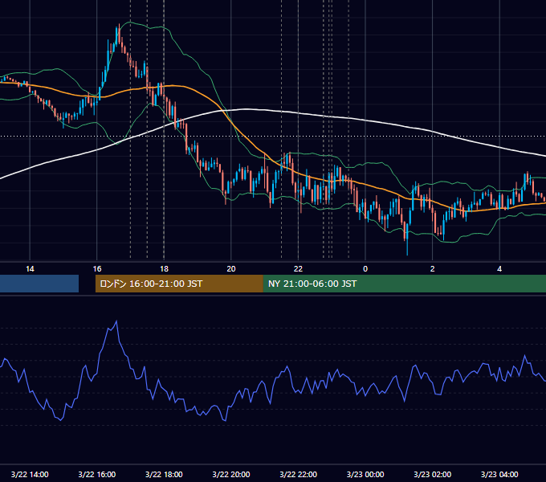Image resolution: width=546 pixels, height=482 pixels.
Task: Click the 3/22 14:00 time label
Action: [x=30, y=474]
